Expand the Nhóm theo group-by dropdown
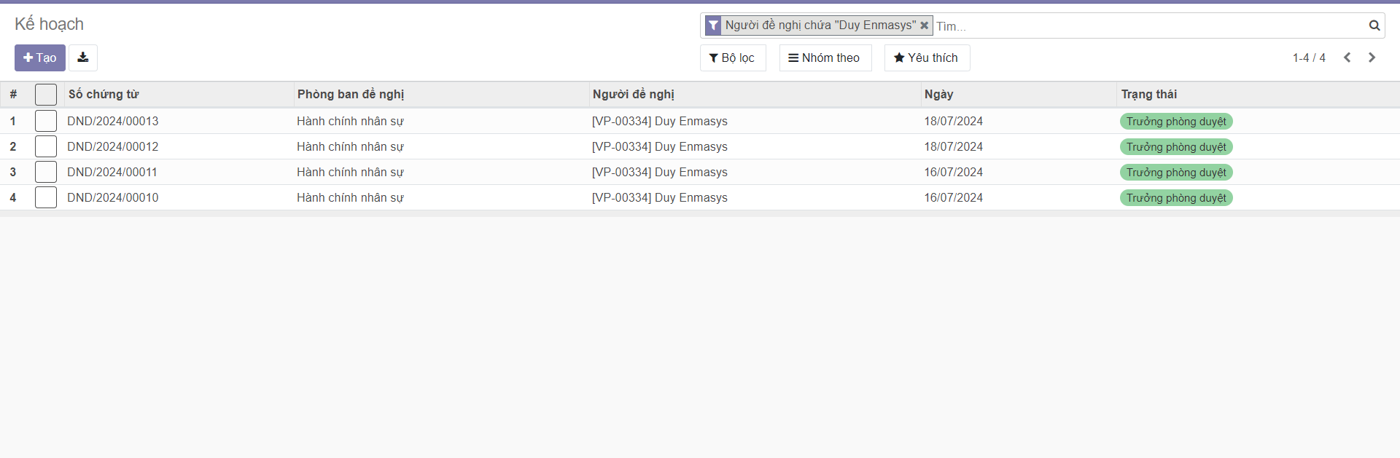The width and height of the screenshot is (1400, 458). (x=825, y=58)
